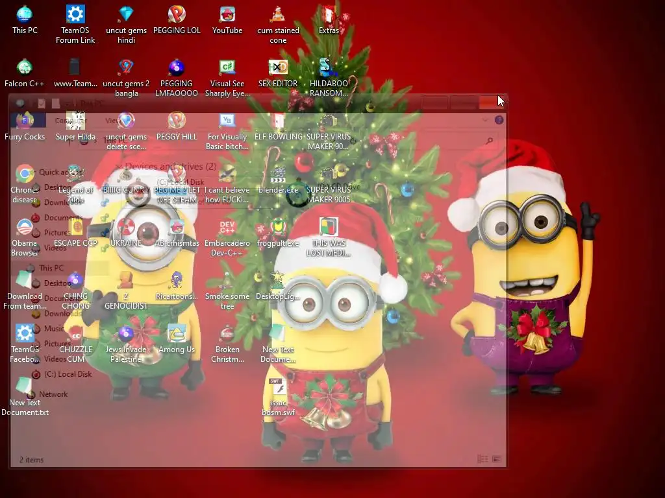Screen dimensions: 665x498
Task: Open the TeamOS Facebo... shortcut
Action: pyautogui.click(x=25, y=344)
